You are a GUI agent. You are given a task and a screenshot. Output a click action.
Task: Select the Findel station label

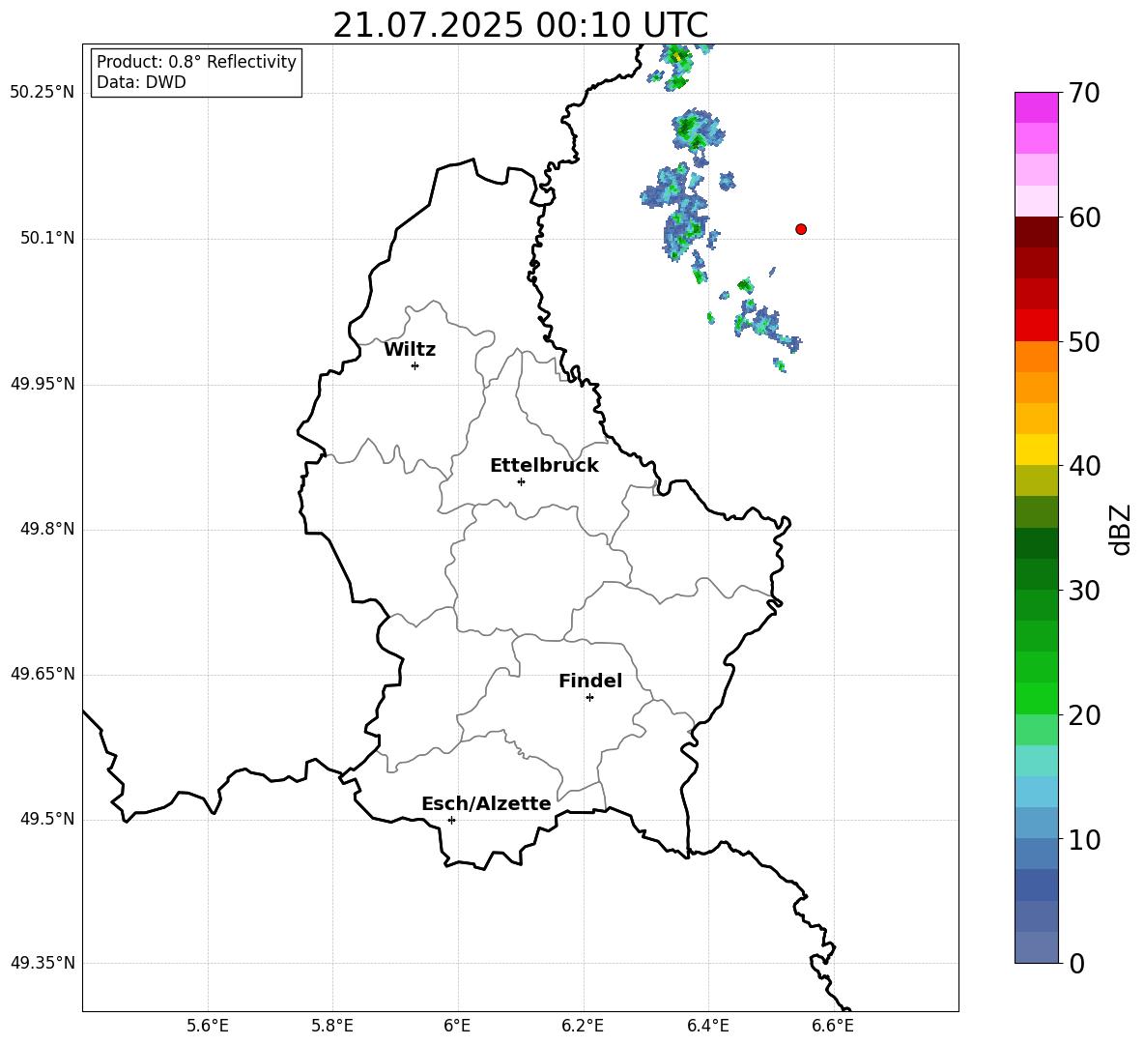(x=590, y=681)
